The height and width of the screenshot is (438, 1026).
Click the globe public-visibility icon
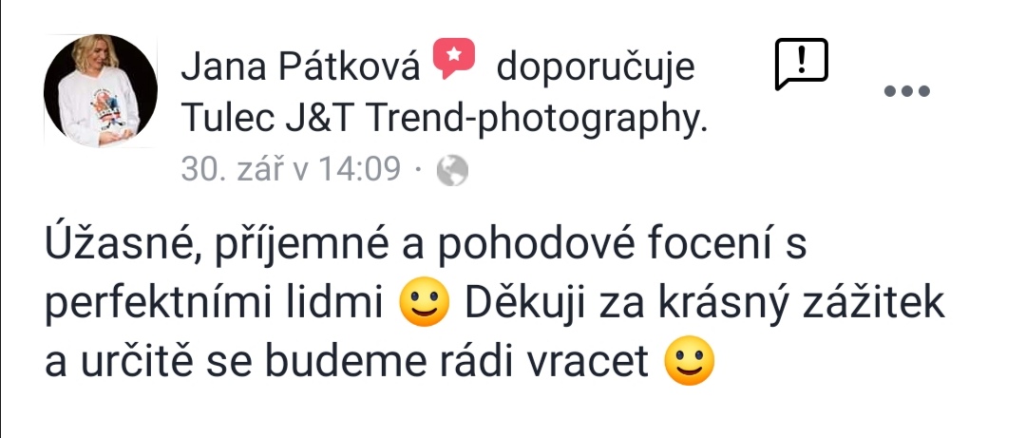[x=453, y=171]
